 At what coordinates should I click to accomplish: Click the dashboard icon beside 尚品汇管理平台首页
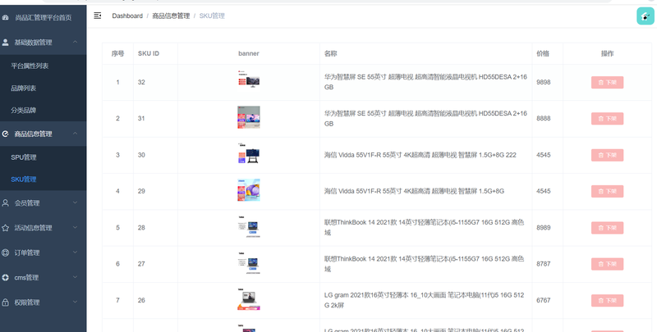pyautogui.click(x=6, y=17)
